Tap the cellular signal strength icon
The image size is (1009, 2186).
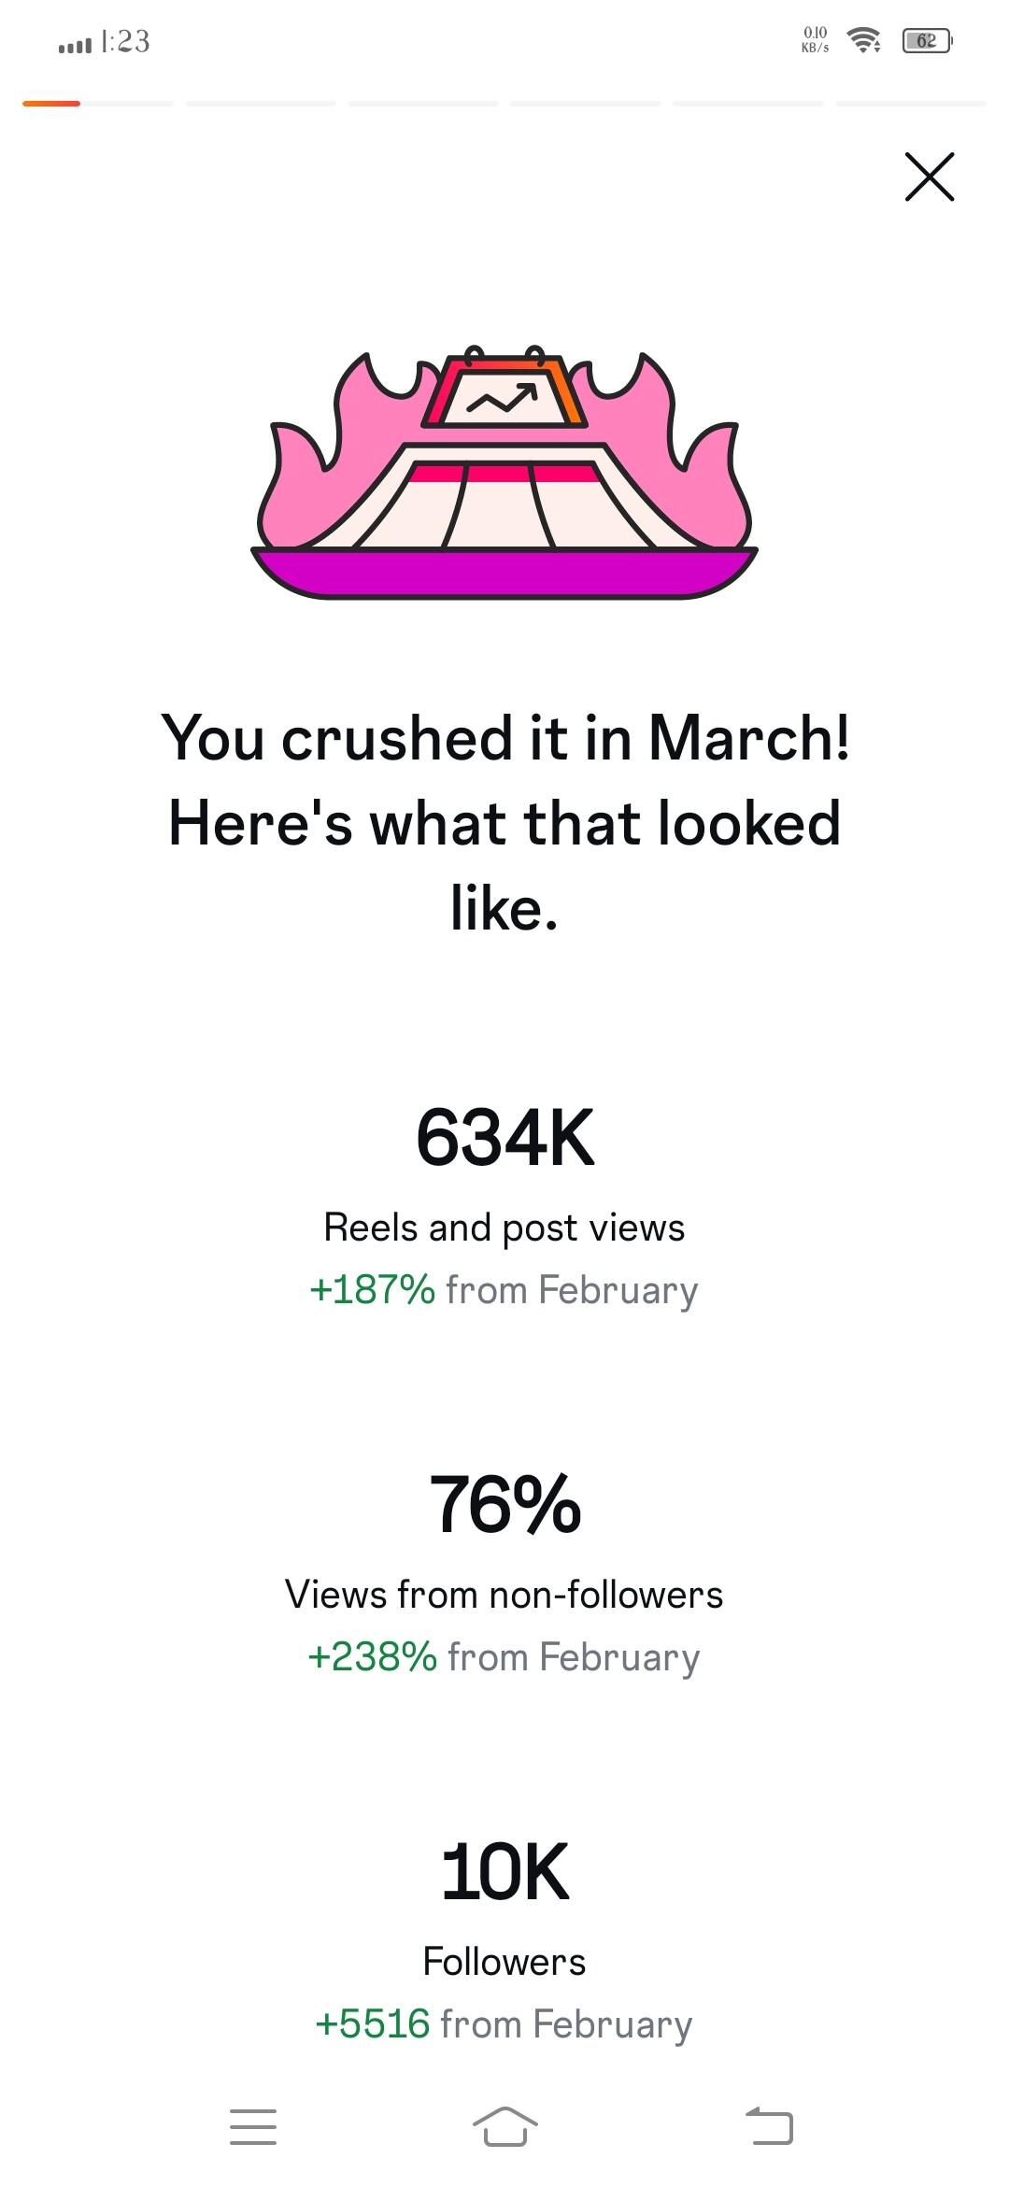(x=75, y=44)
